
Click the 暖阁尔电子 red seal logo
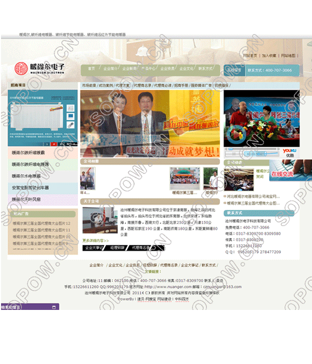click(21, 69)
